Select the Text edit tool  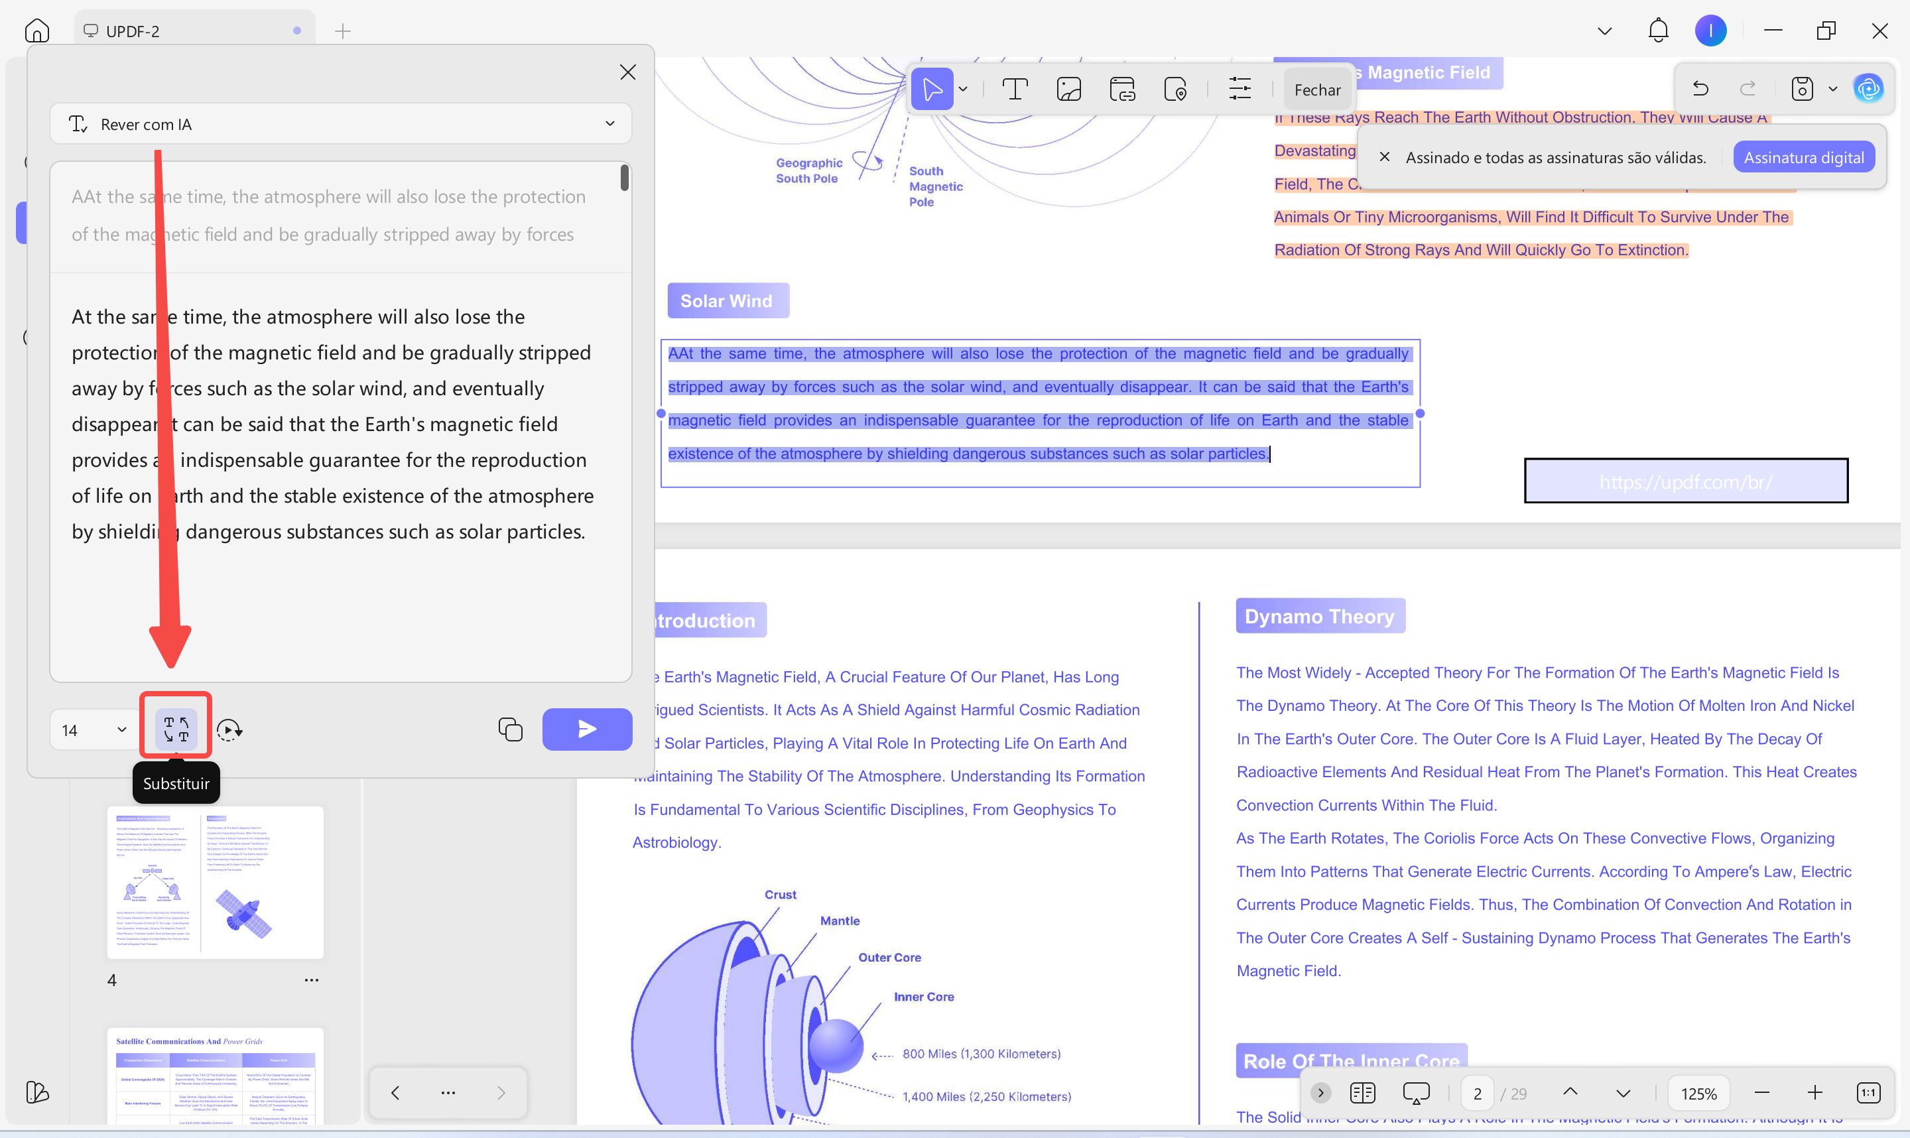point(1015,89)
